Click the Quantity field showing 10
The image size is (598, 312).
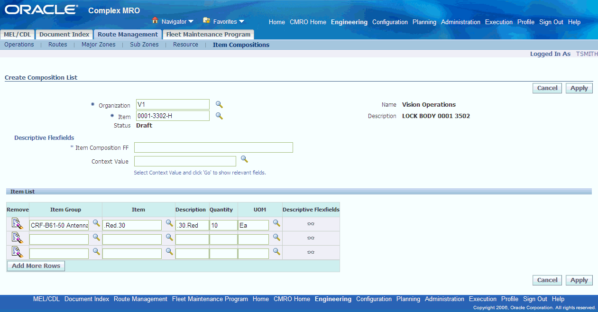click(x=223, y=225)
